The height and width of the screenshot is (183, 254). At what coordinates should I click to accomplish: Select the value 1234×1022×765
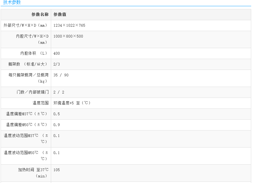(69, 25)
